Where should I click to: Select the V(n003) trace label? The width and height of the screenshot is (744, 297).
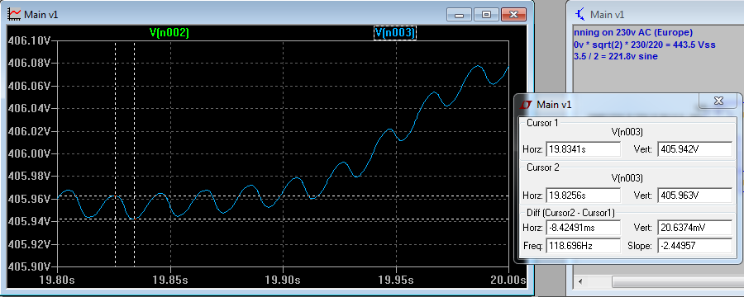395,33
